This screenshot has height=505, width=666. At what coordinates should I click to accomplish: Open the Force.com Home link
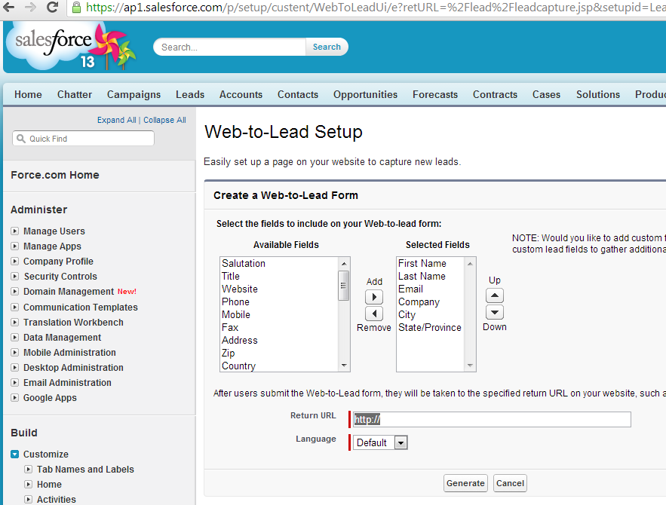pyautogui.click(x=55, y=175)
